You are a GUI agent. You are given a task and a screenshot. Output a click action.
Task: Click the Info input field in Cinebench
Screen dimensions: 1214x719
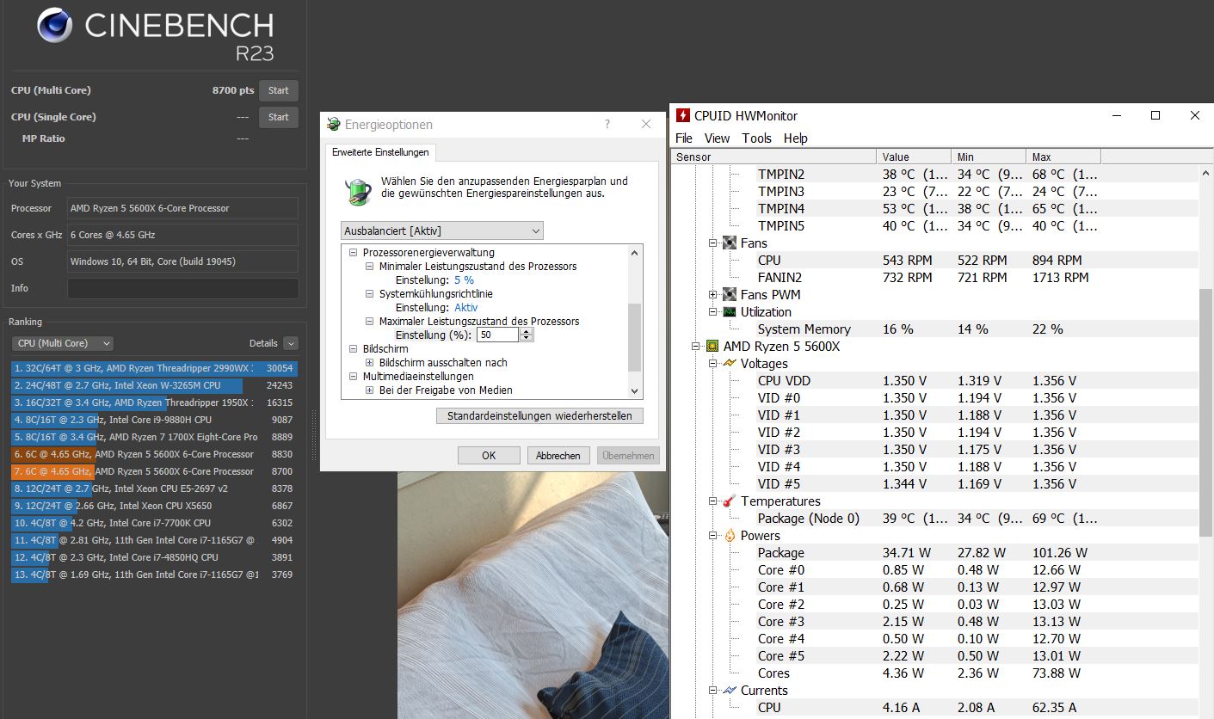click(182, 288)
